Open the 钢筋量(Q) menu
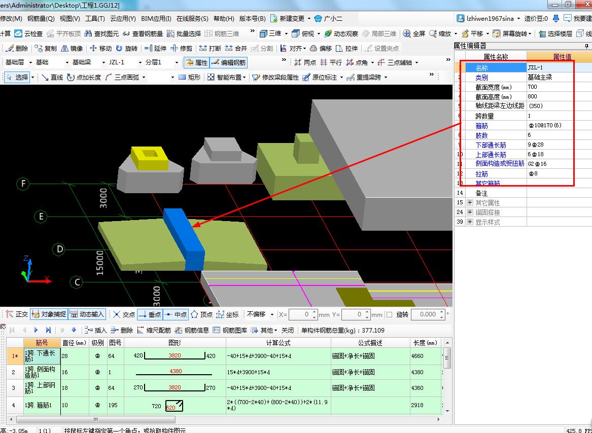592x433 pixels. coord(41,18)
